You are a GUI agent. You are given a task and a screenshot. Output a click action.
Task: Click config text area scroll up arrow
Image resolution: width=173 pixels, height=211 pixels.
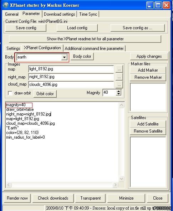[121, 105]
